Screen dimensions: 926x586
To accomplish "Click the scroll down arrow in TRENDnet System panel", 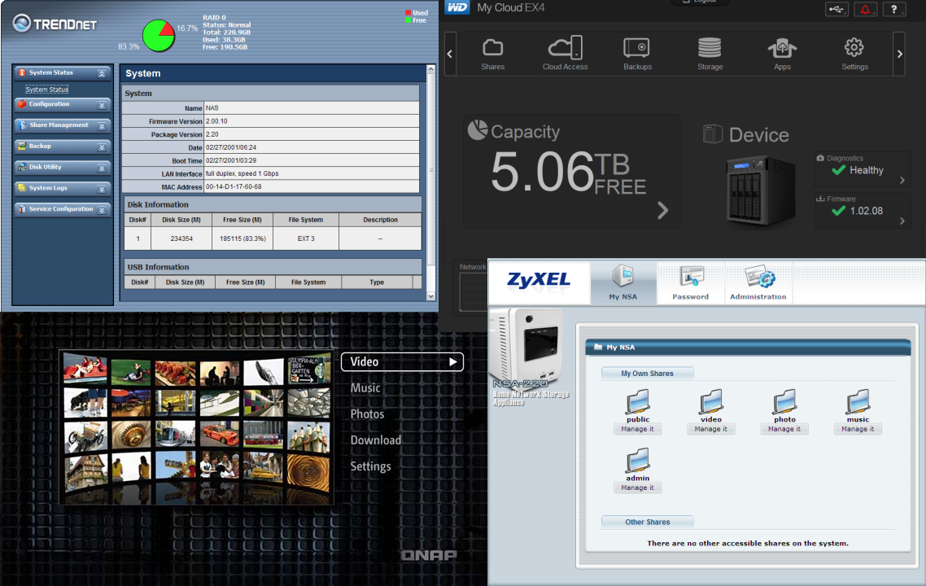I will coord(430,296).
